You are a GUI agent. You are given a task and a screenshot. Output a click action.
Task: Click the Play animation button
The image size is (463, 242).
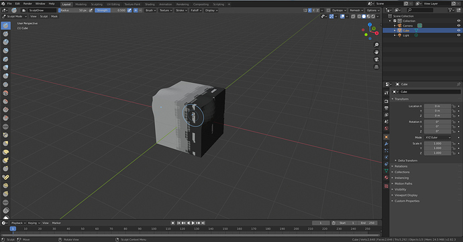point(193,223)
